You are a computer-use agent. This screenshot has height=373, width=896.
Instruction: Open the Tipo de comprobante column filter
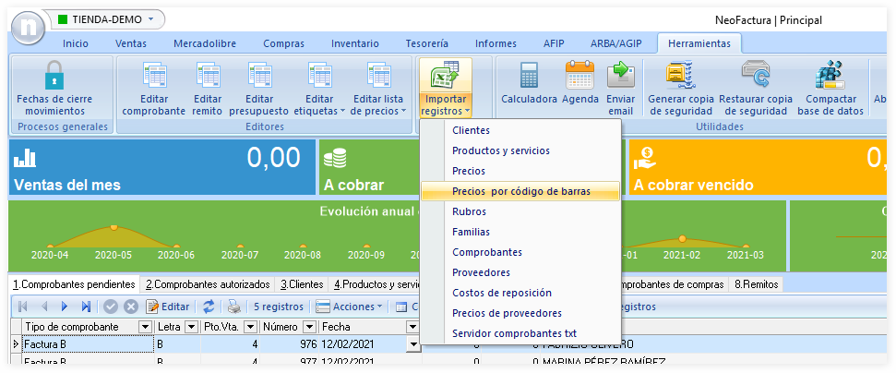point(145,327)
